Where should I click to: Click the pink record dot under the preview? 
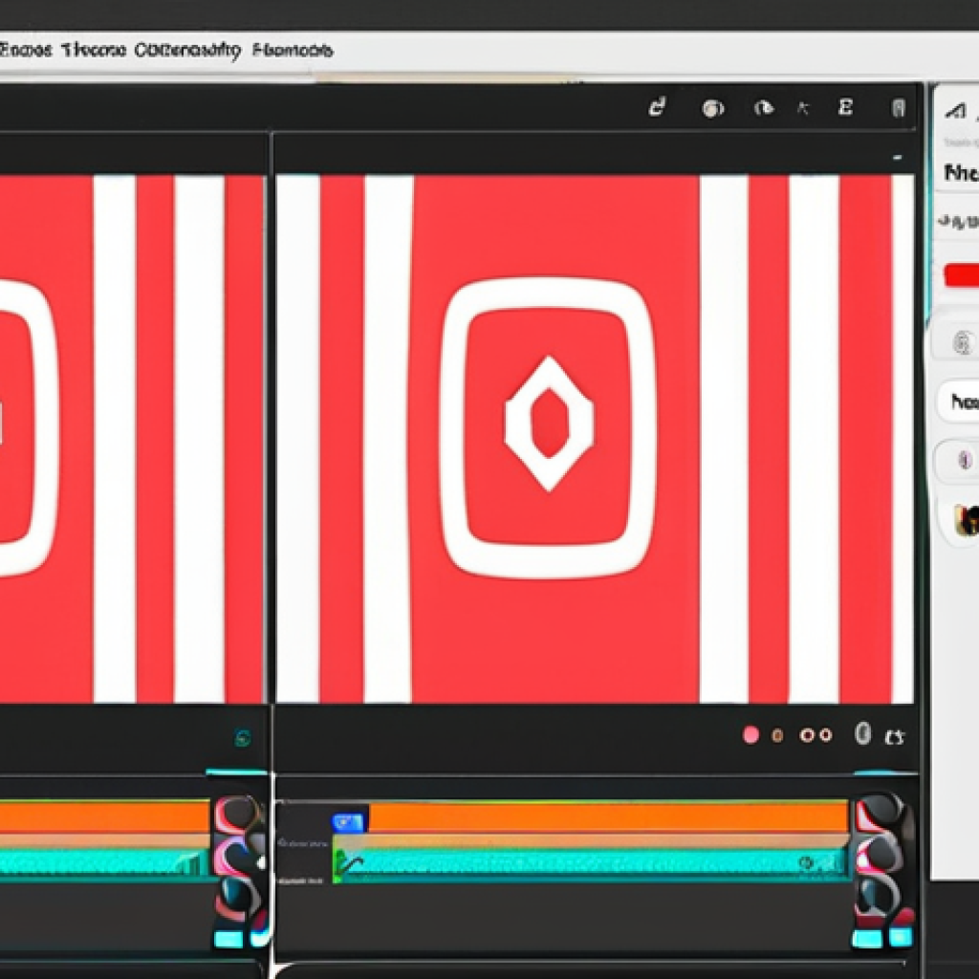tap(751, 735)
